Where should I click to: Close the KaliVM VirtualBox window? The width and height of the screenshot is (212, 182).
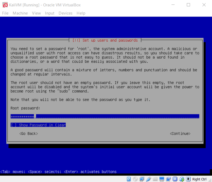point(204,5)
